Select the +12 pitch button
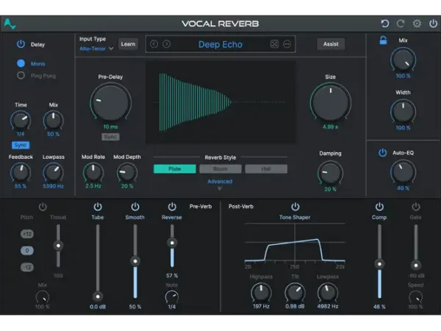The height and width of the screenshot is (331, 441). pyautogui.click(x=27, y=234)
